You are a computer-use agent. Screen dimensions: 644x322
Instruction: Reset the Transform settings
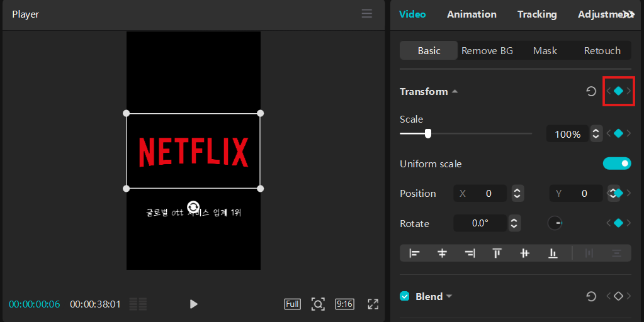(x=591, y=91)
